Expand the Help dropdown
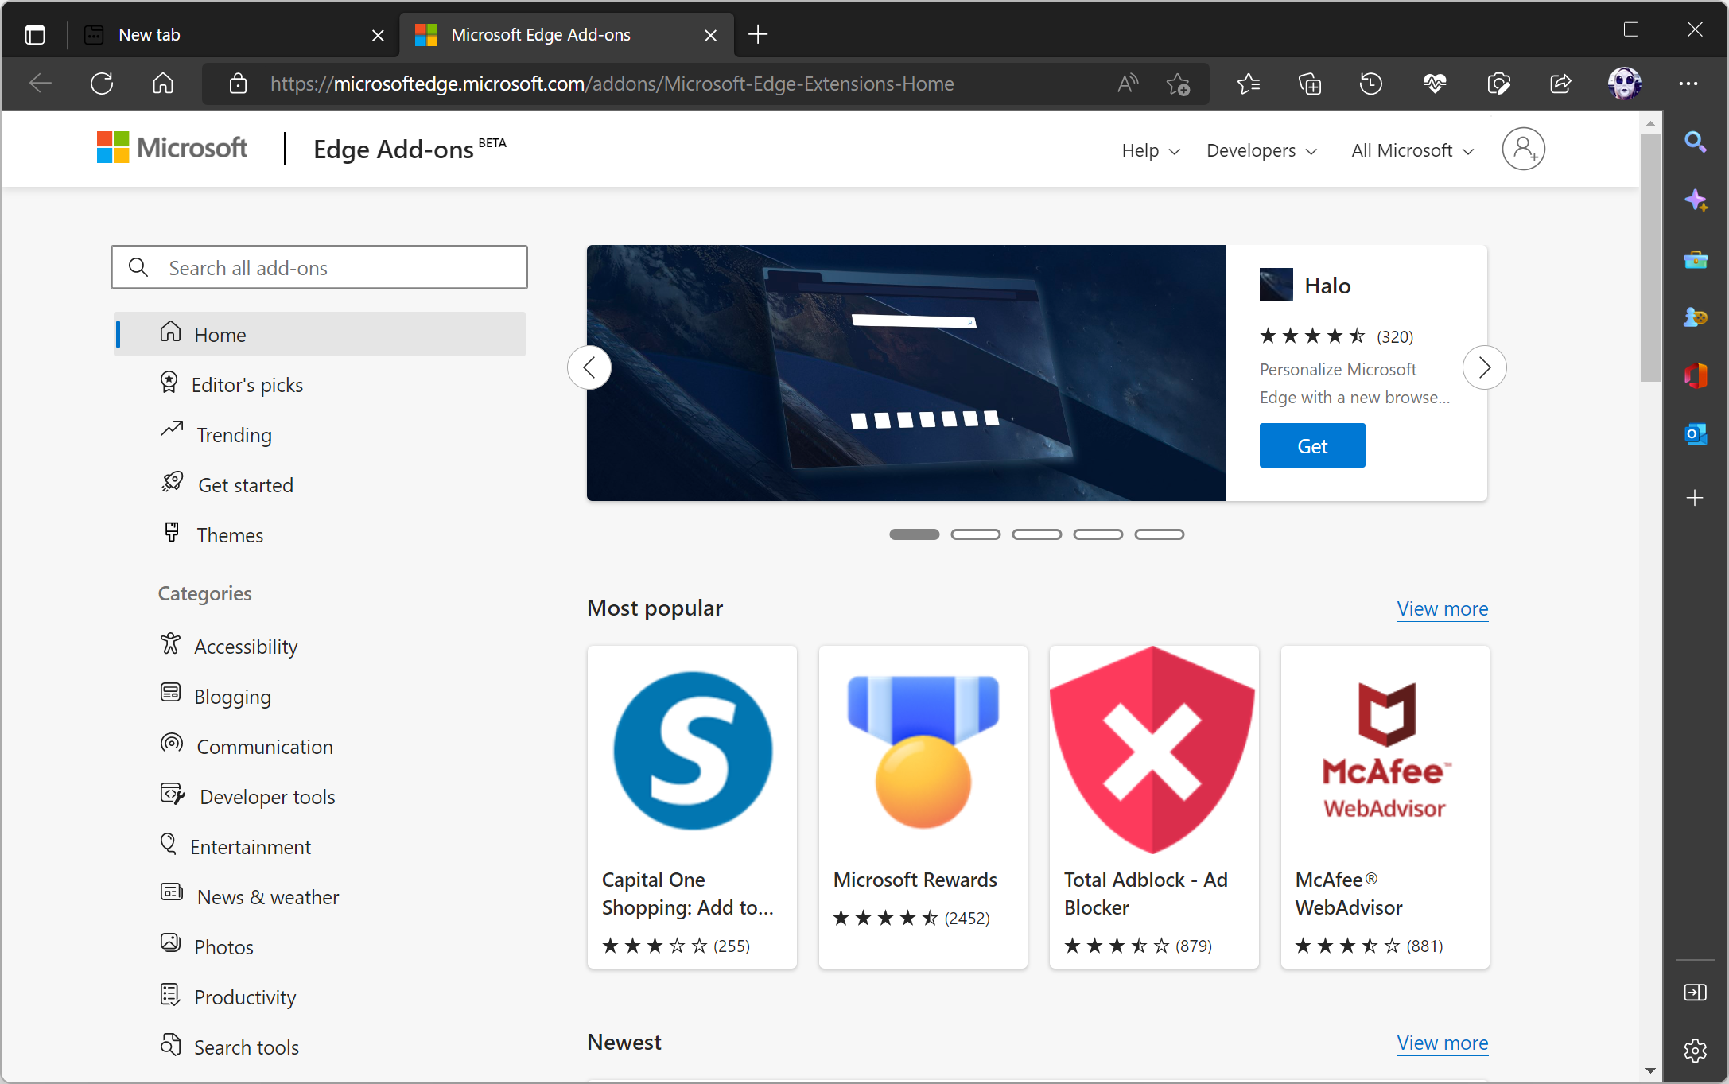Viewport: 1729px width, 1084px height. (x=1151, y=150)
